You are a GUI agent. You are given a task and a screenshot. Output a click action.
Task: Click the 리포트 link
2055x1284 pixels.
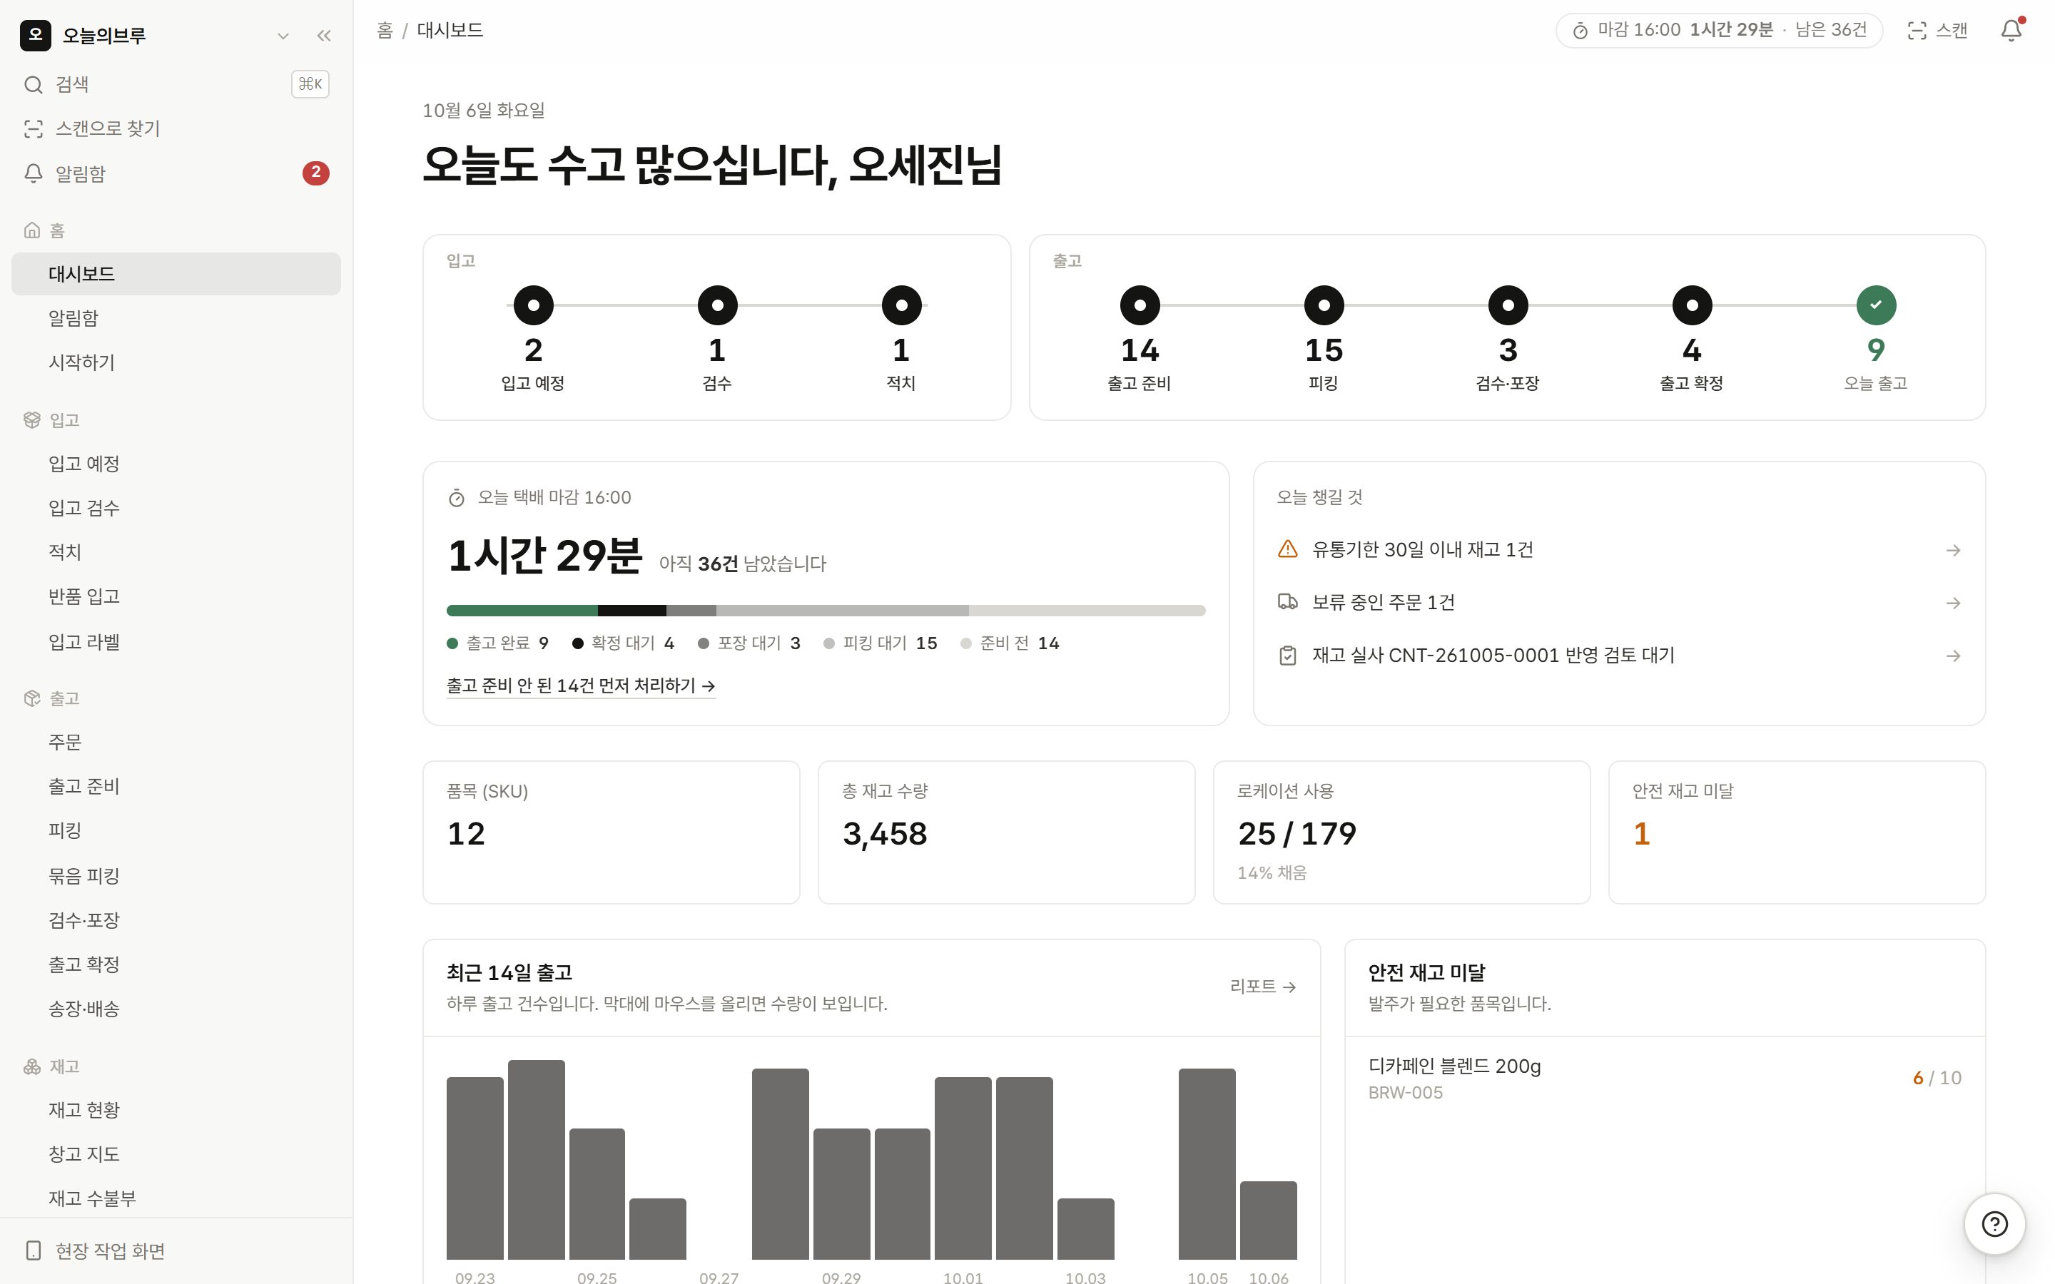1263,987
